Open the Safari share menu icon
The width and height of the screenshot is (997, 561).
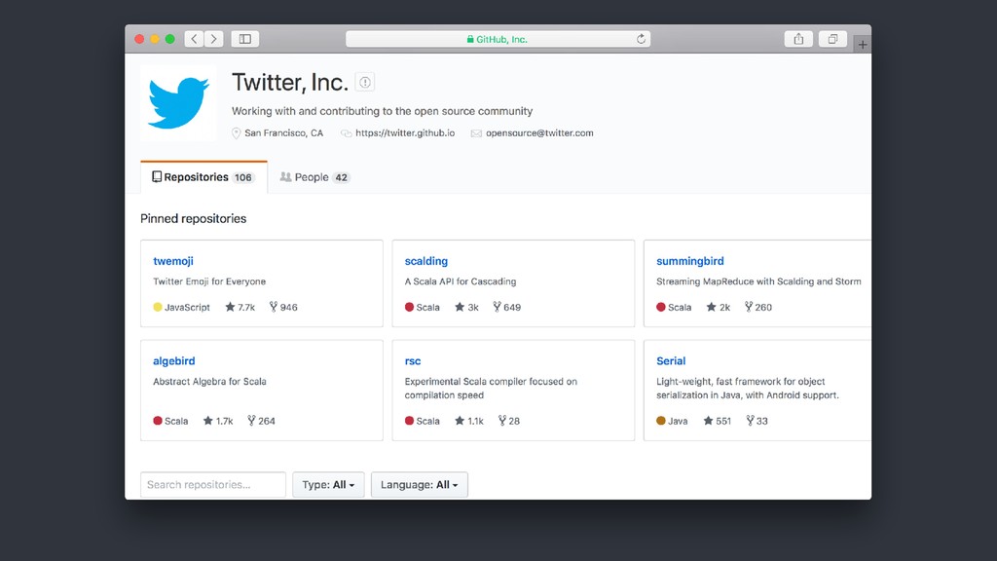[798, 39]
